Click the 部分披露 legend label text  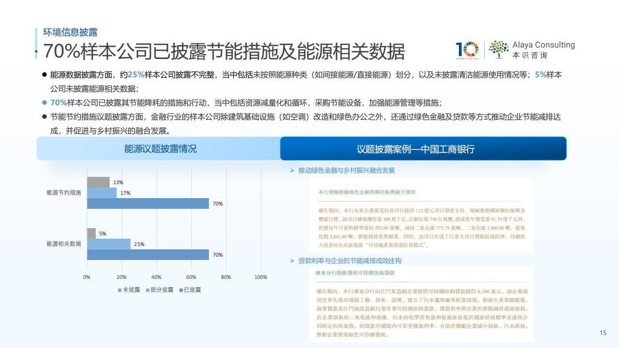tap(162, 290)
